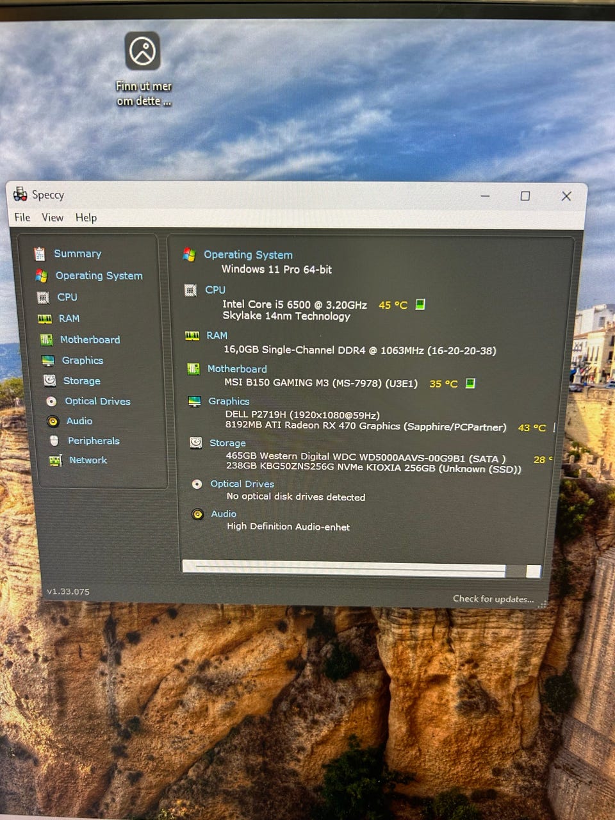This screenshot has height=820, width=615.
Task: Click the Operating System sidebar icon
Action: coord(42,275)
